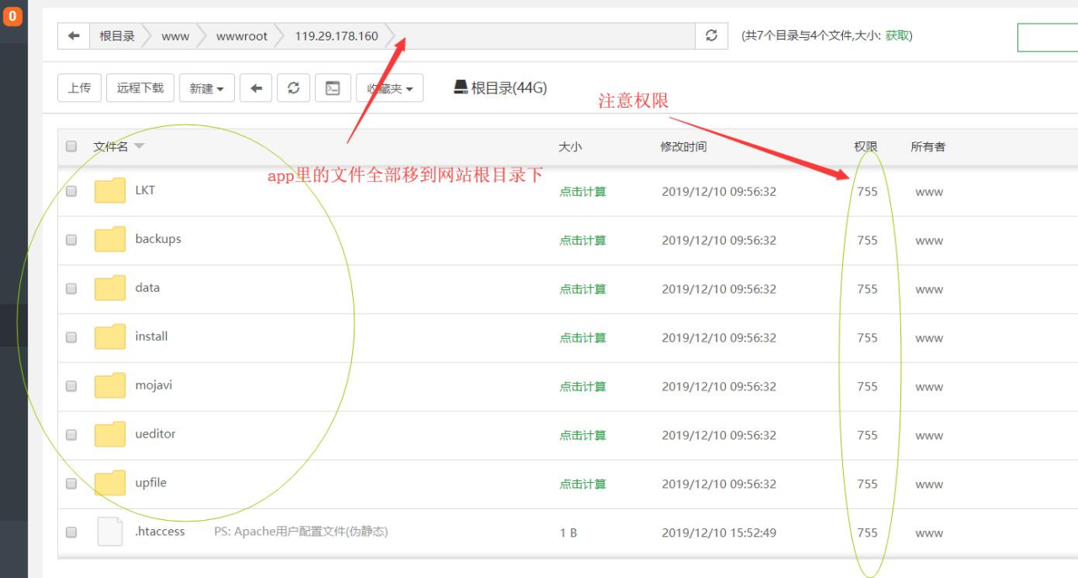Open the data folder name

tap(147, 288)
